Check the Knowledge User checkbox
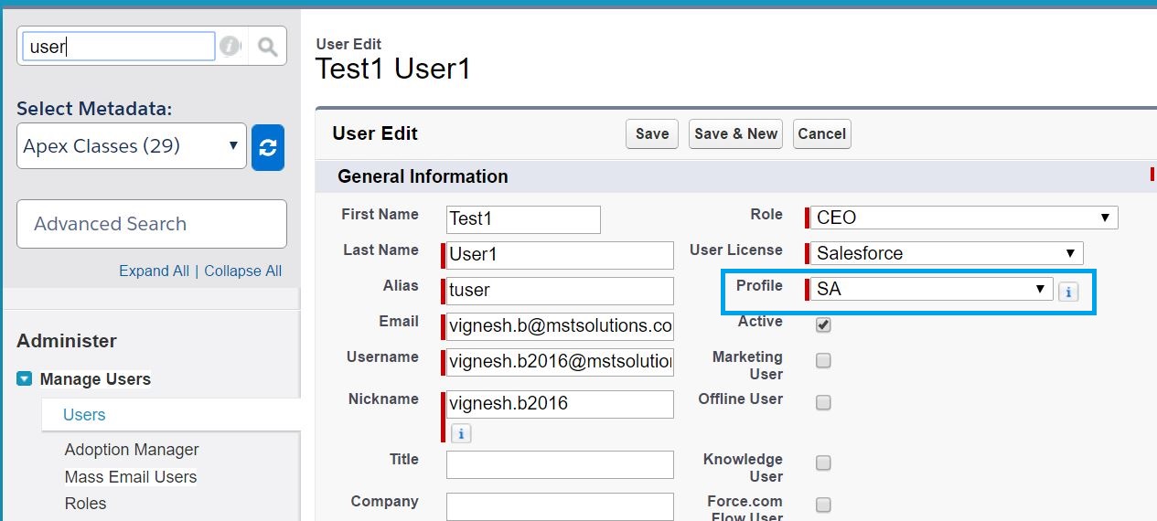The height and width of the screenshot is (521, 1157). click(x=823, y=463)
